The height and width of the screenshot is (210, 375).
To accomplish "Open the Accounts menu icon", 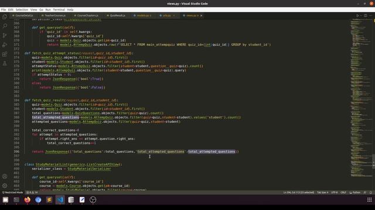I will pos(5,176).
